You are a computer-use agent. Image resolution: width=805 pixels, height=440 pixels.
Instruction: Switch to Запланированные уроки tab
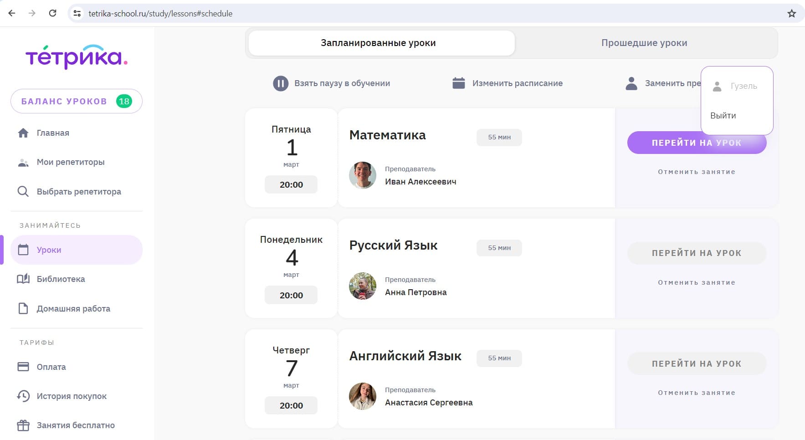click(382, 43)
